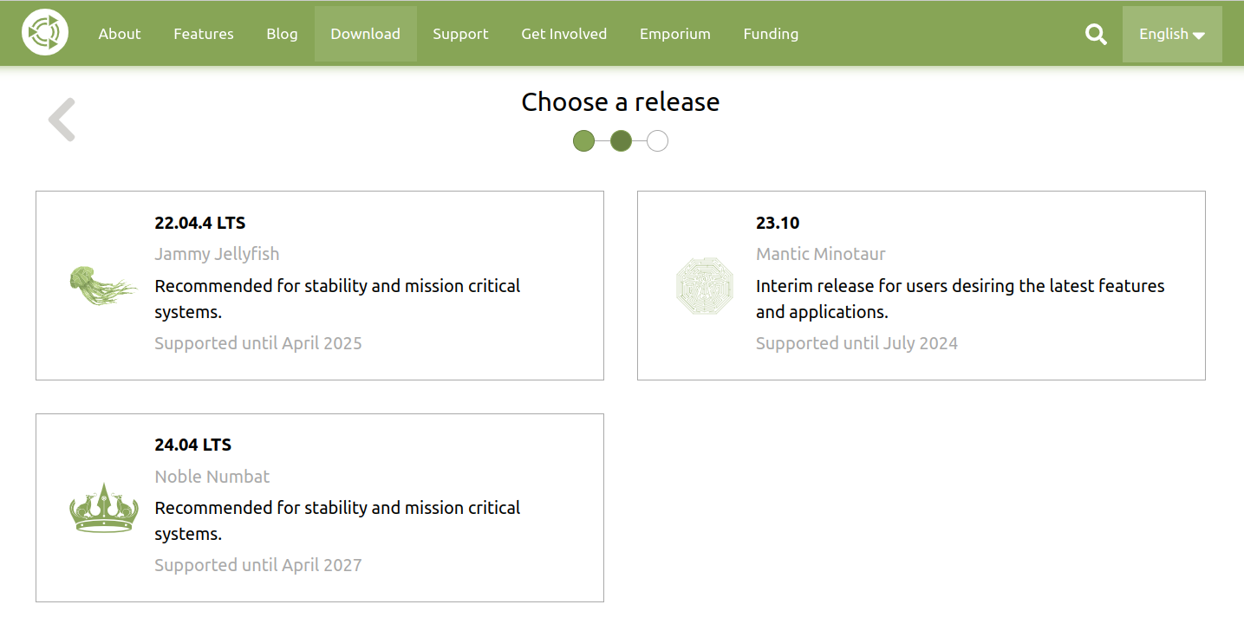
Task: Open the Get Involved menu
Action: tap(564, 34)
